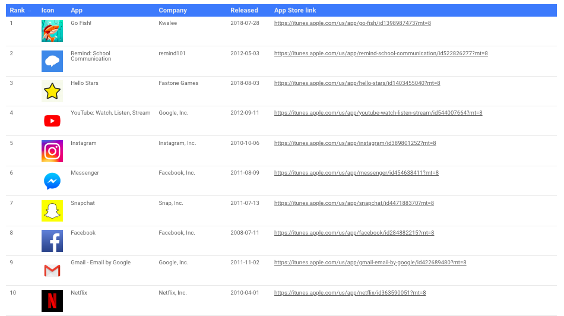Click release date 2012-09-11
Viewport: 564px width, 316px height.
click(x=245, y=113)
